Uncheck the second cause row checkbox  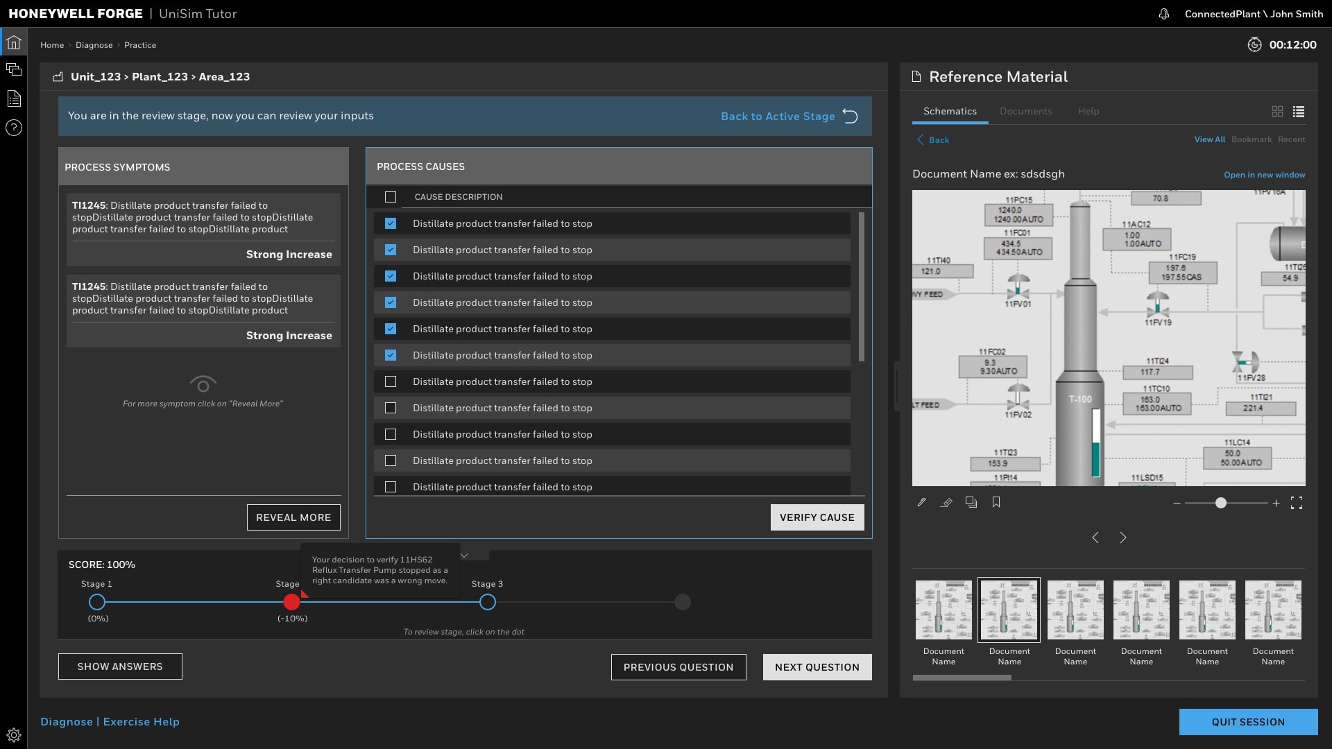pos(391,250)
